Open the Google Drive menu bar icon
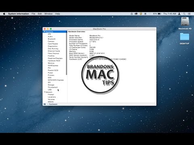The height and width of the screenshot is (145, 194). 132,14
